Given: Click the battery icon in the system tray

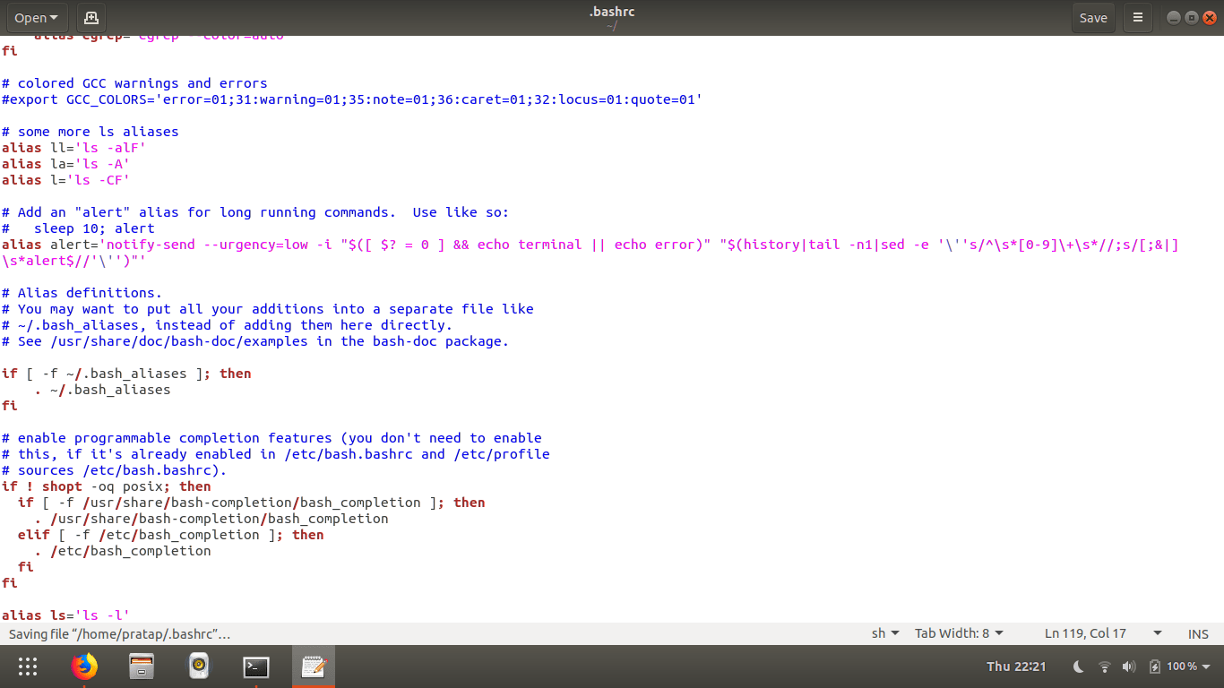Looking at the screenshot, I should tap(1153, 666).
